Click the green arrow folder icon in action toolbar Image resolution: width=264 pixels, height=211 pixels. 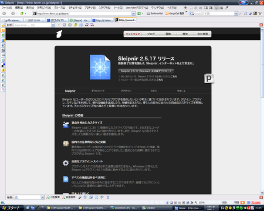pos(76,25)
